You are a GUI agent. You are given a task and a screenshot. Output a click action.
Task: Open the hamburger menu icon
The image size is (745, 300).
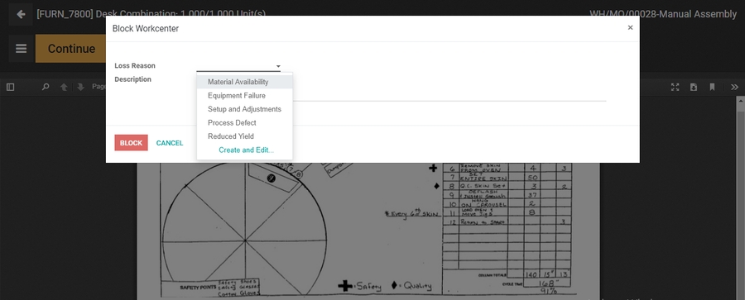tap(21, 49)
